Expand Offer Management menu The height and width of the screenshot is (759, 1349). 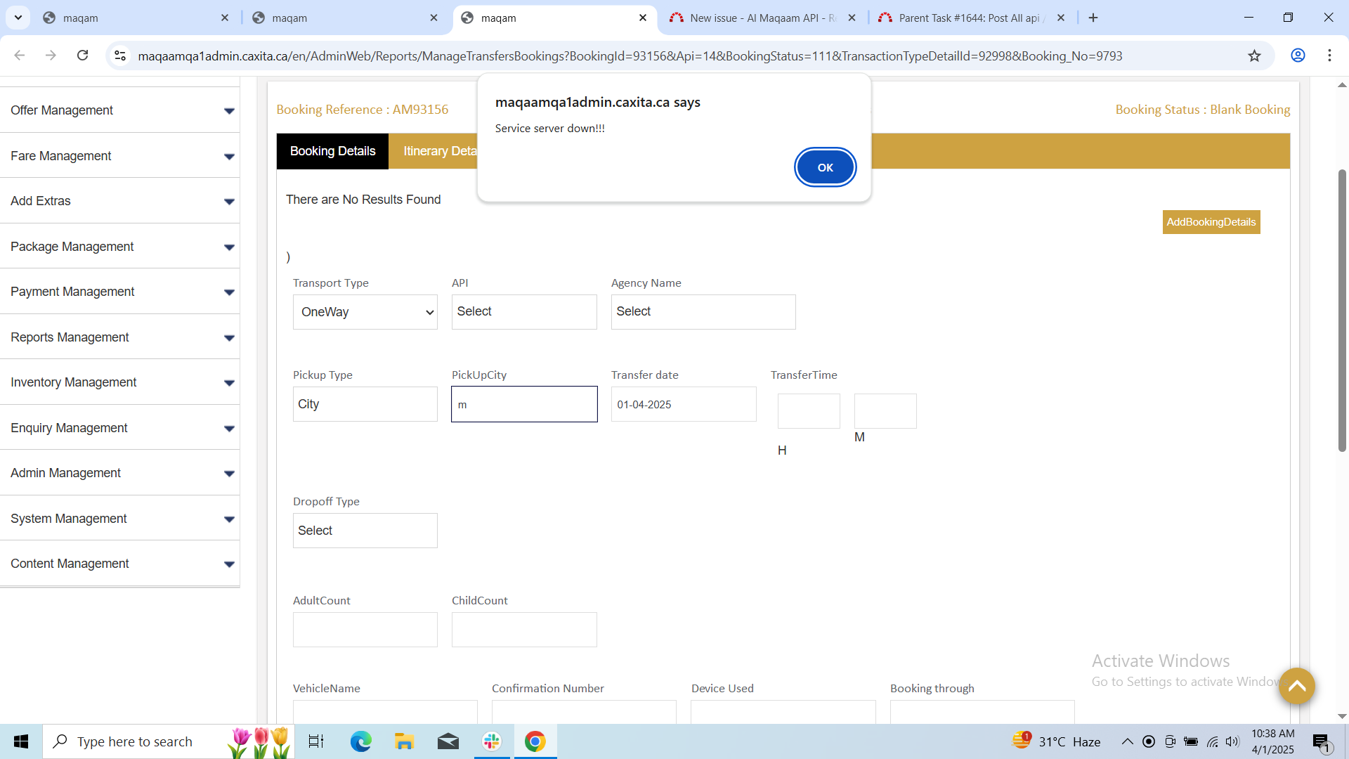click(x=119, y=110)
